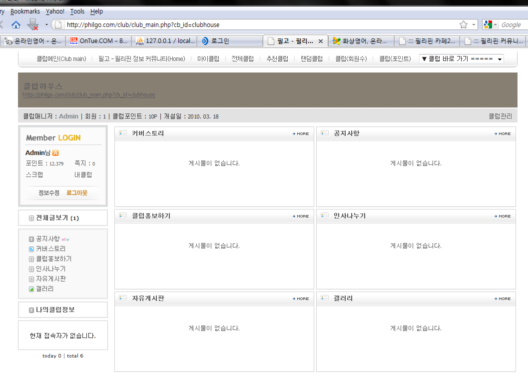The image size is (528, 378).
Task: Open the Bookmarks menu
Action: click(25, 11)
